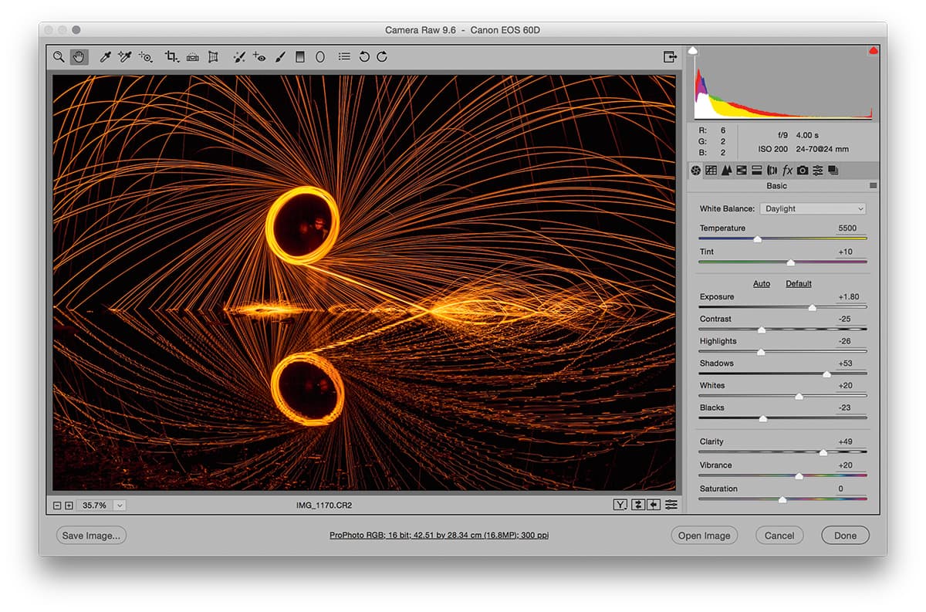Switch to the Snapshots tab
Image resolution: width=926 pixels, height=612 pixels.
[833, 170]
